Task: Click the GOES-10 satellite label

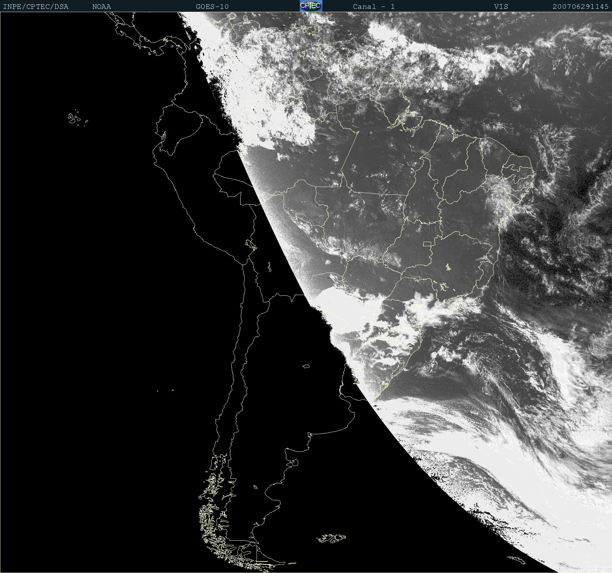Action: (x=212, y=7)
